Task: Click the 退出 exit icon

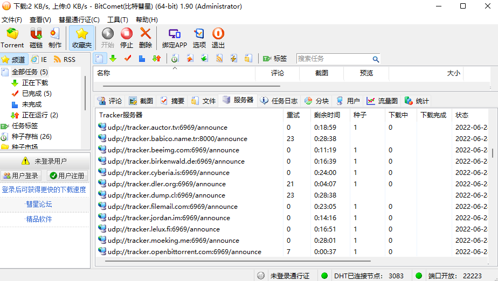Action: [218, 38]
